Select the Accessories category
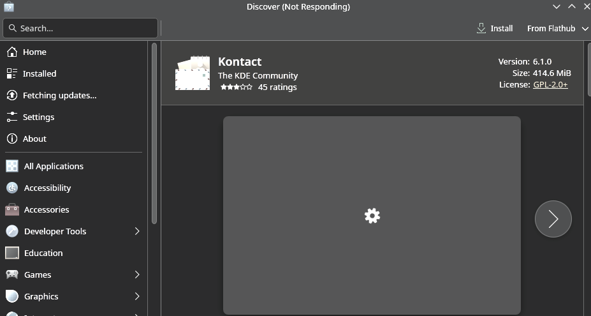 pyautogui.click(x=74, y=209)
